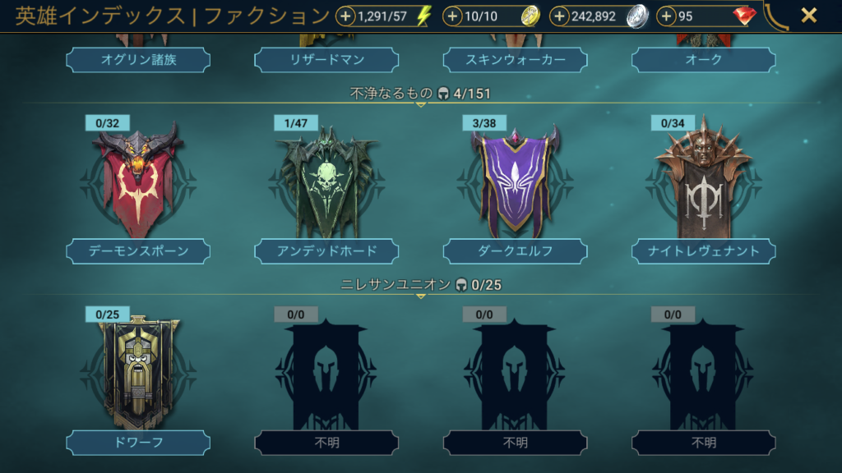Tap the first locked 不明 silhouette banner

(x=326, y=374)
